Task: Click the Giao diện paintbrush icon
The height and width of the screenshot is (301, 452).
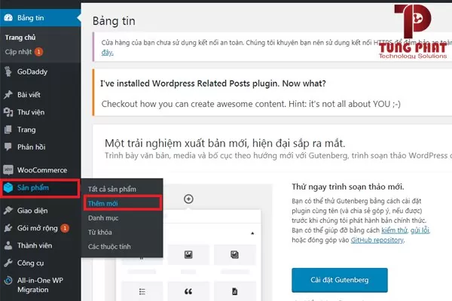Action: [8, 211]
